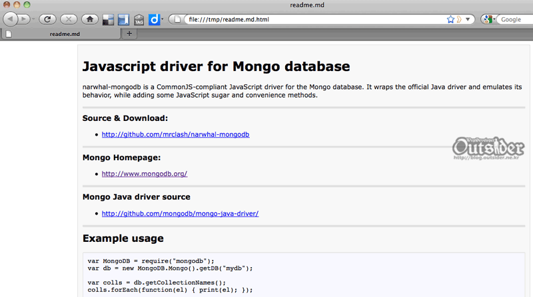Screen dimensions: 533x297
Task: Open the narwhal-mongodb GitHub link
Action: pyautogui.click(x=175, y=135)
